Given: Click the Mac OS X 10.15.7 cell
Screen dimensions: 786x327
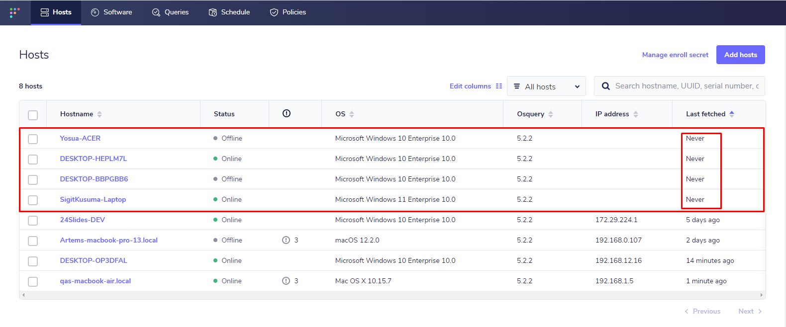Looking at the screenshot, I should pyautogui.click(x=363, y=281).
